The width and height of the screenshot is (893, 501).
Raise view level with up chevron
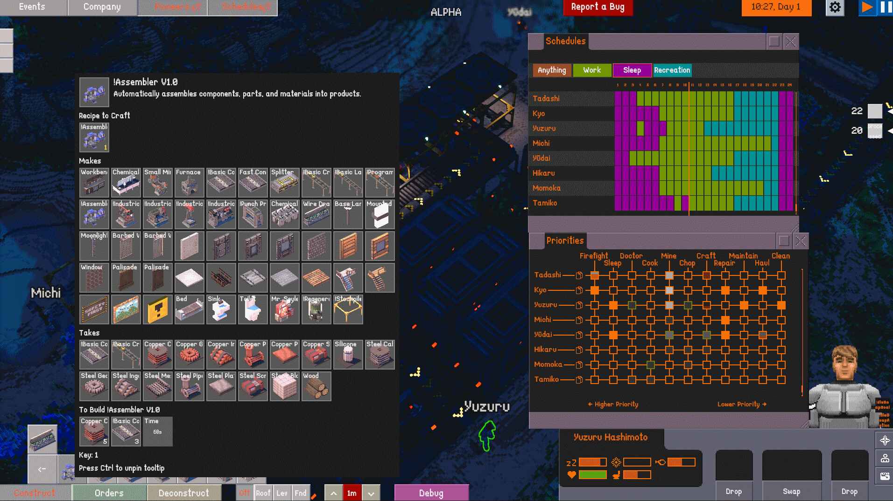[x=333, y=493]
